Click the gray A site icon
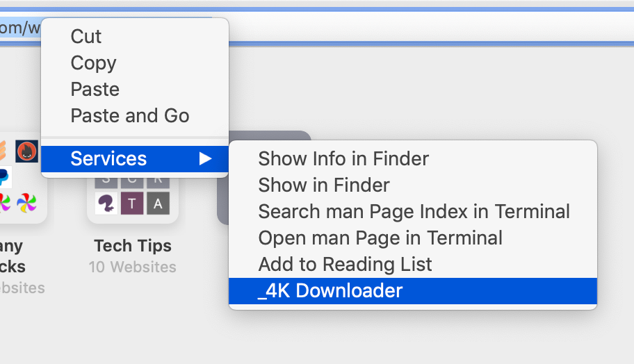This screenshot has width=634, height=364. [158, 204]
